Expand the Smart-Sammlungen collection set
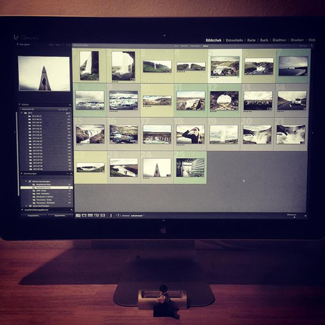 (x=26, y=206)
